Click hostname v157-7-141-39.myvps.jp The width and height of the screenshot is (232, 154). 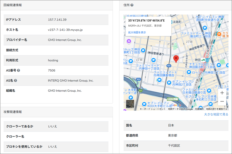pos(65,30)
